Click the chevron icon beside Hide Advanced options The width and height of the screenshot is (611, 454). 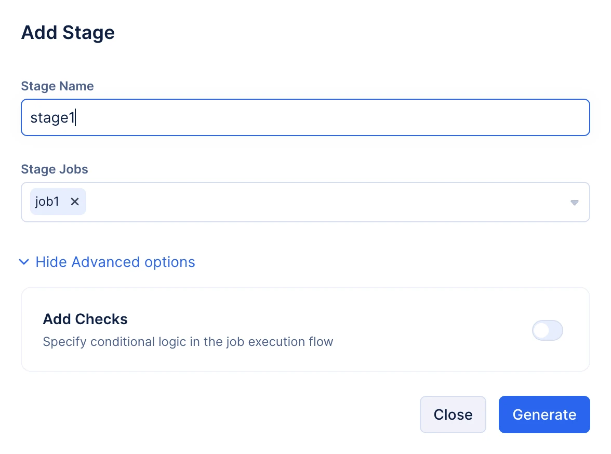(x=24, y=262)
